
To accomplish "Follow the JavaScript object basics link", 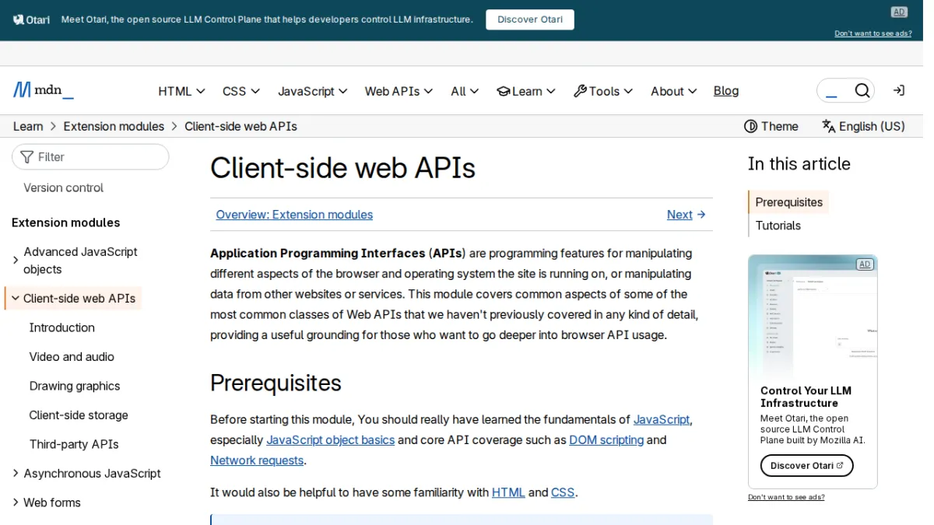I will [x=330, y=440].
